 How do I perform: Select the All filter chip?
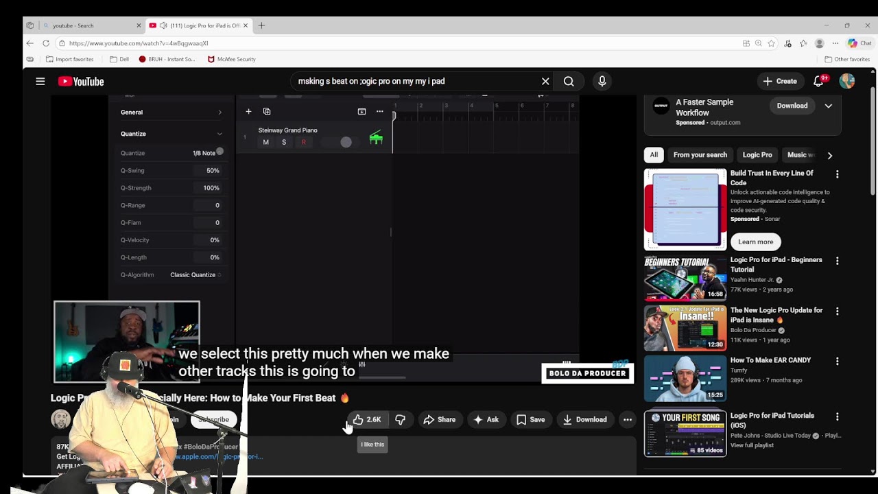click(x=654, y=155)
